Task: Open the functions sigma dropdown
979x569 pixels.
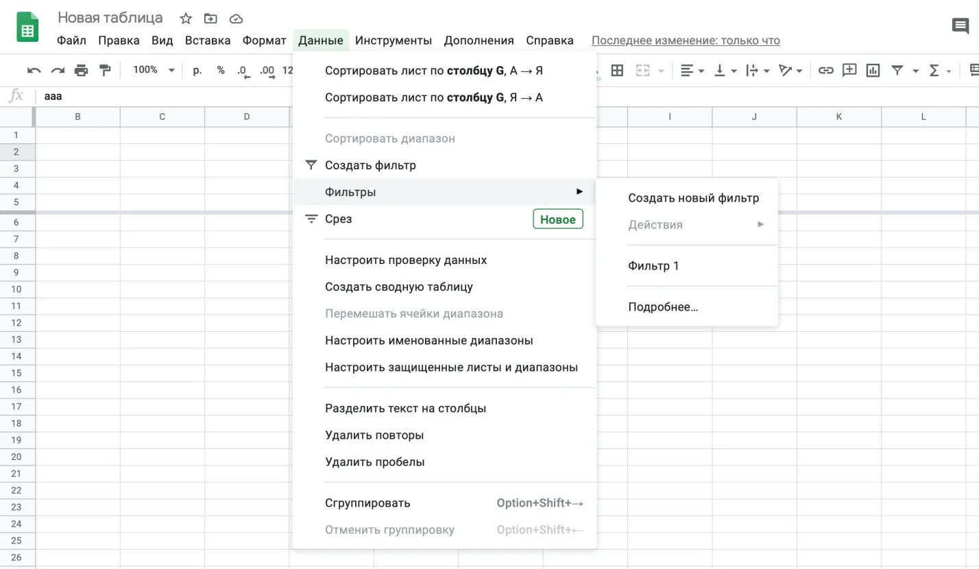Action: pyautogui.click(x=939, y=70)
